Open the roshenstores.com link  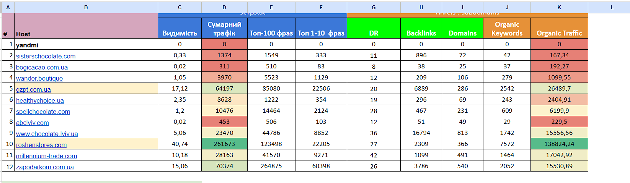(x=41, y=145)
